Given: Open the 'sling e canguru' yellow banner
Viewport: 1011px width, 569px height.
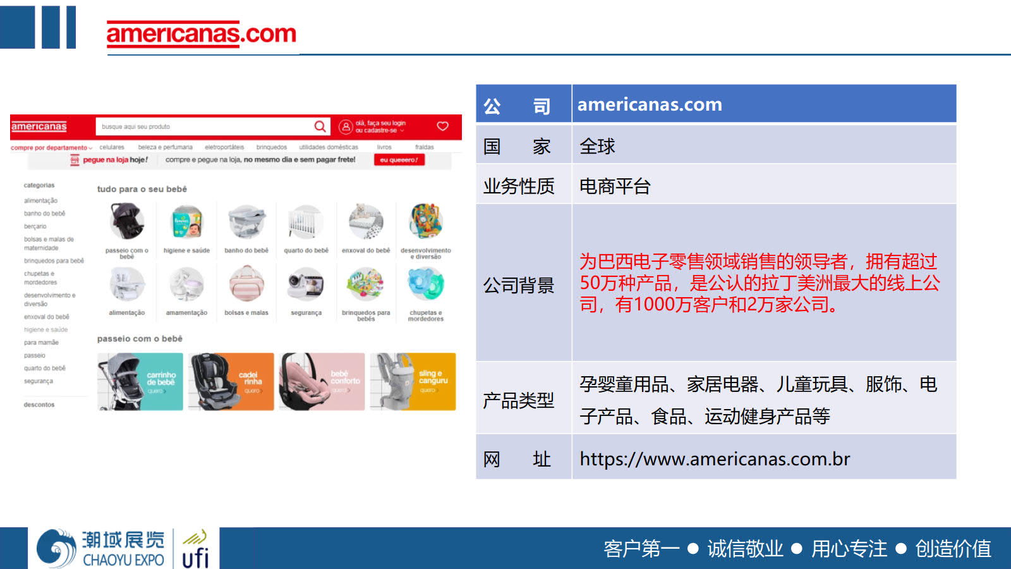Looking at the screenshot, I should (x=413, y=382).
